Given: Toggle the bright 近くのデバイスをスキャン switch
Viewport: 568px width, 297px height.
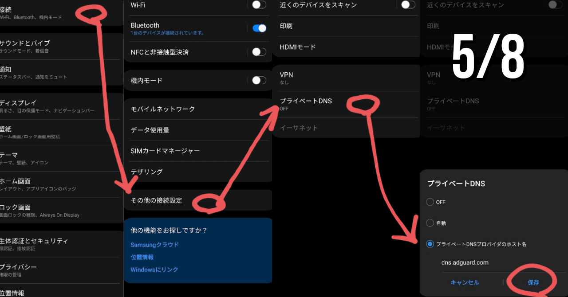Looking at the screenshot, I should coord(408,5).
